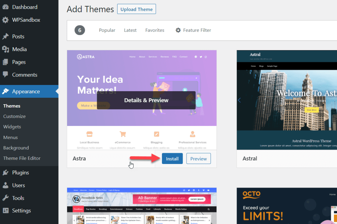Click the Astra theme name
The height and width of the screenshot is (224, 337).
click(x=79, y=158)
